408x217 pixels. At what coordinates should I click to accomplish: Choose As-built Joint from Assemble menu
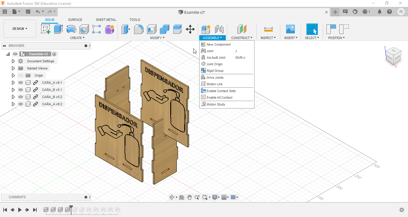(216, 58)
